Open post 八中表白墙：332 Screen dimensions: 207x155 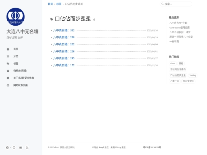64,31
